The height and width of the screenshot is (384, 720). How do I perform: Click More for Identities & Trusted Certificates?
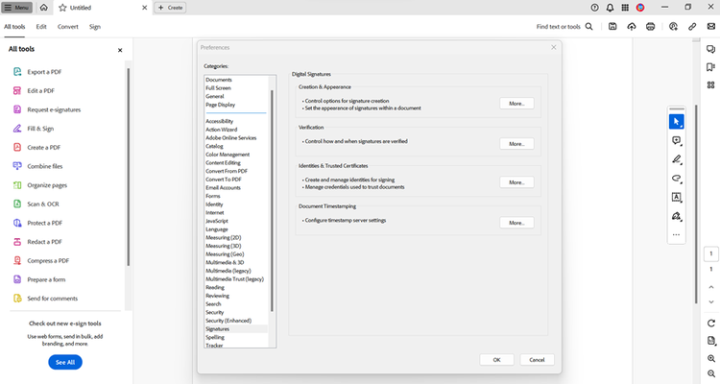[516, 182]
